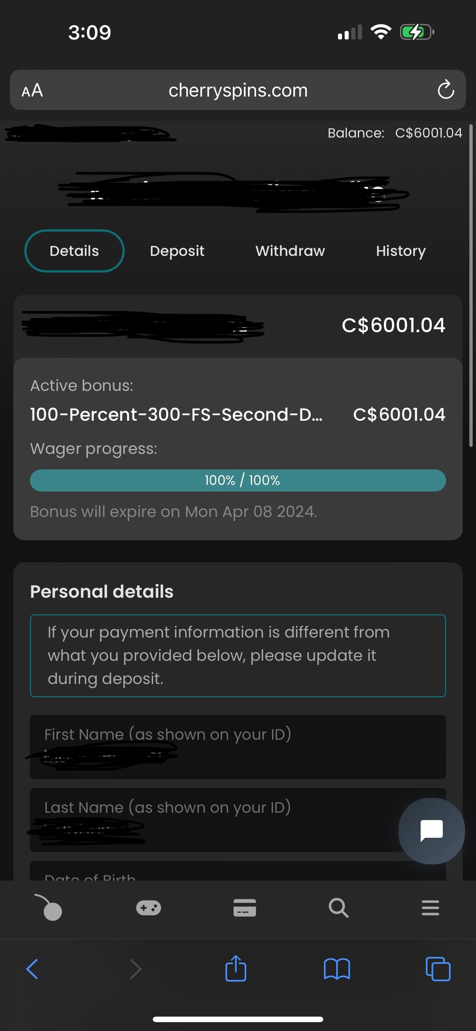Tap the cherryspins.com address bar
The image size is (476, 1031).
[x=238, y=90]
